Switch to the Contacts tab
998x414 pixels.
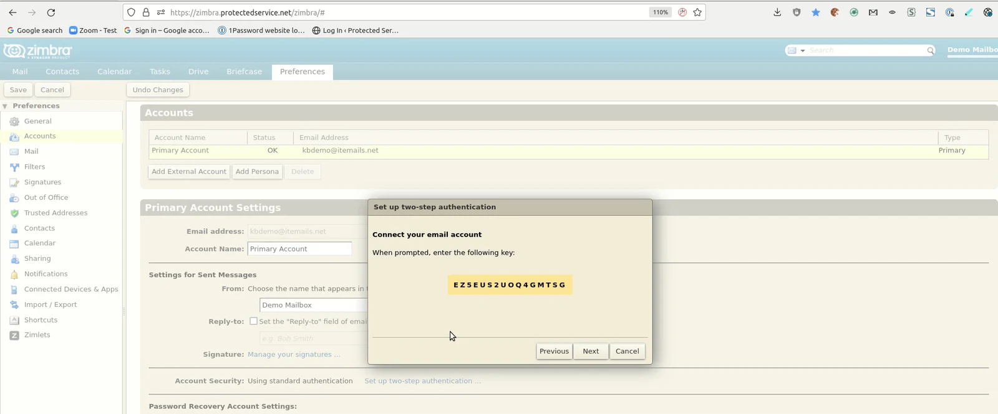coord(62,72)
